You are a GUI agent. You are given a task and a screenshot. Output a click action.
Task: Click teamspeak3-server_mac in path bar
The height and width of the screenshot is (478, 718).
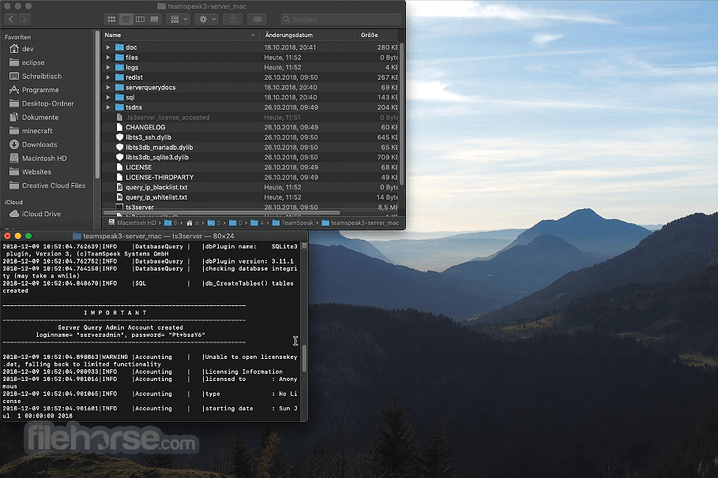pyautogui.click(x=360, y=222)
